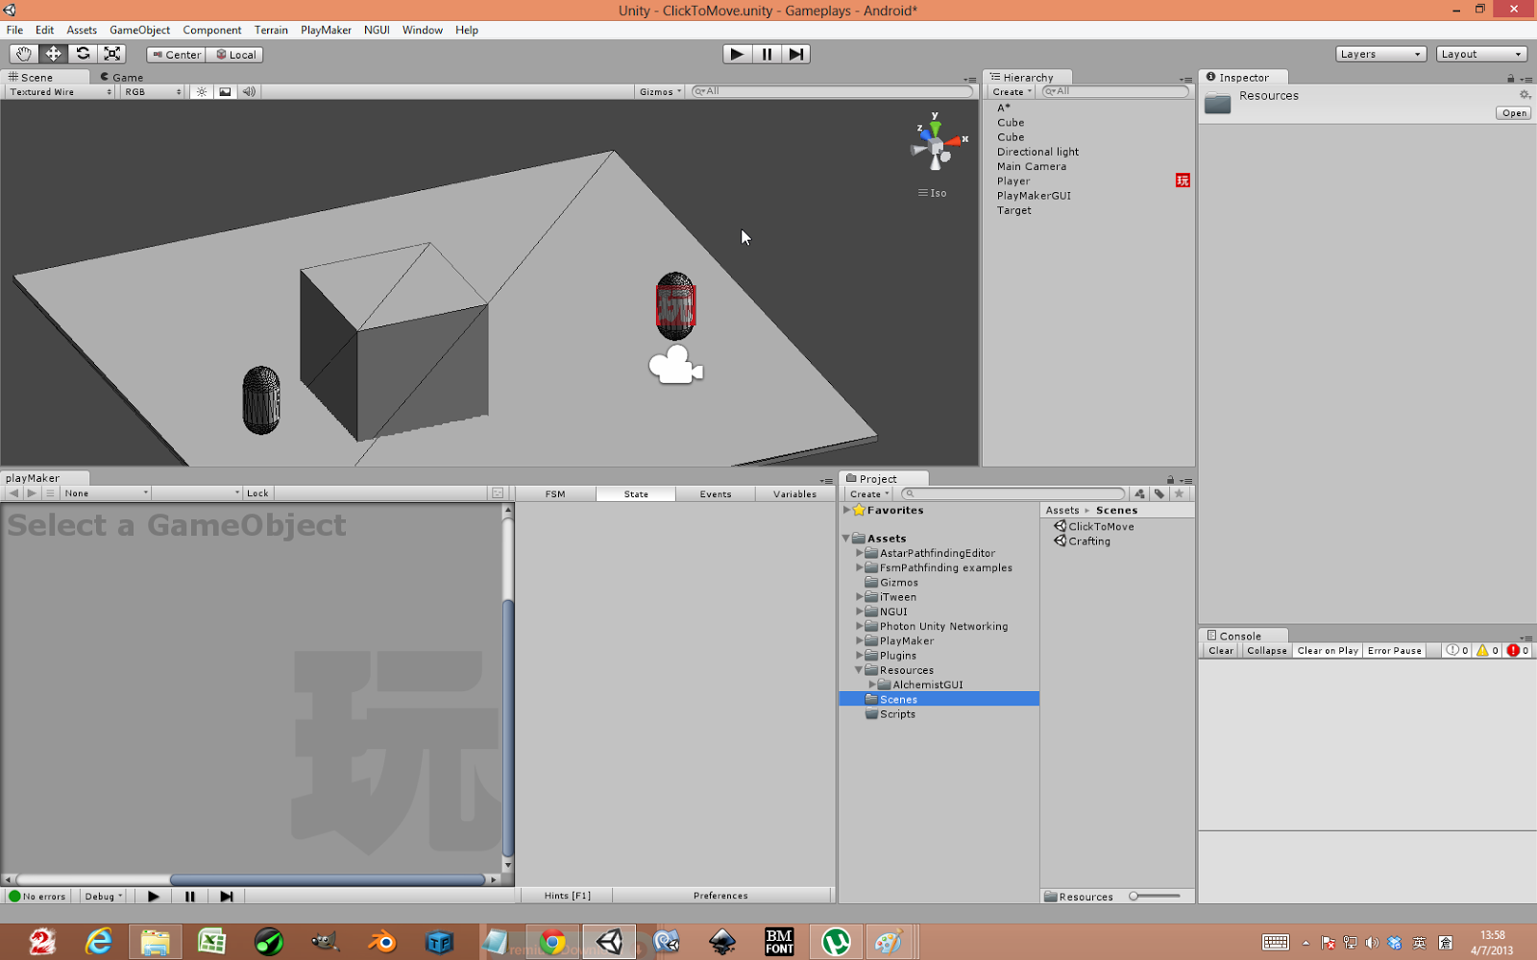Click the label tag filter in Project panel
This screenshot has height=960, width=1537.
pyautogui.click(x=1159, y=493)
